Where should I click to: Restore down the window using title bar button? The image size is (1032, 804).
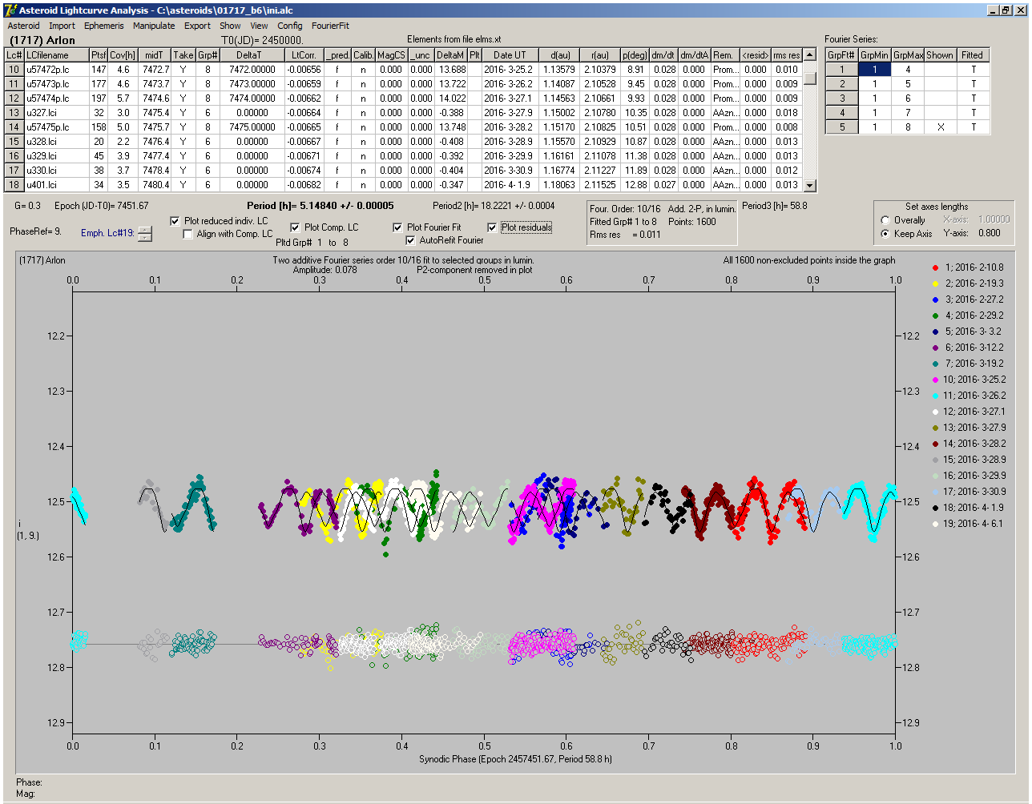(1005, 10)
